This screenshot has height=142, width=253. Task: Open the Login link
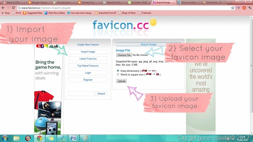pos(88,73)
